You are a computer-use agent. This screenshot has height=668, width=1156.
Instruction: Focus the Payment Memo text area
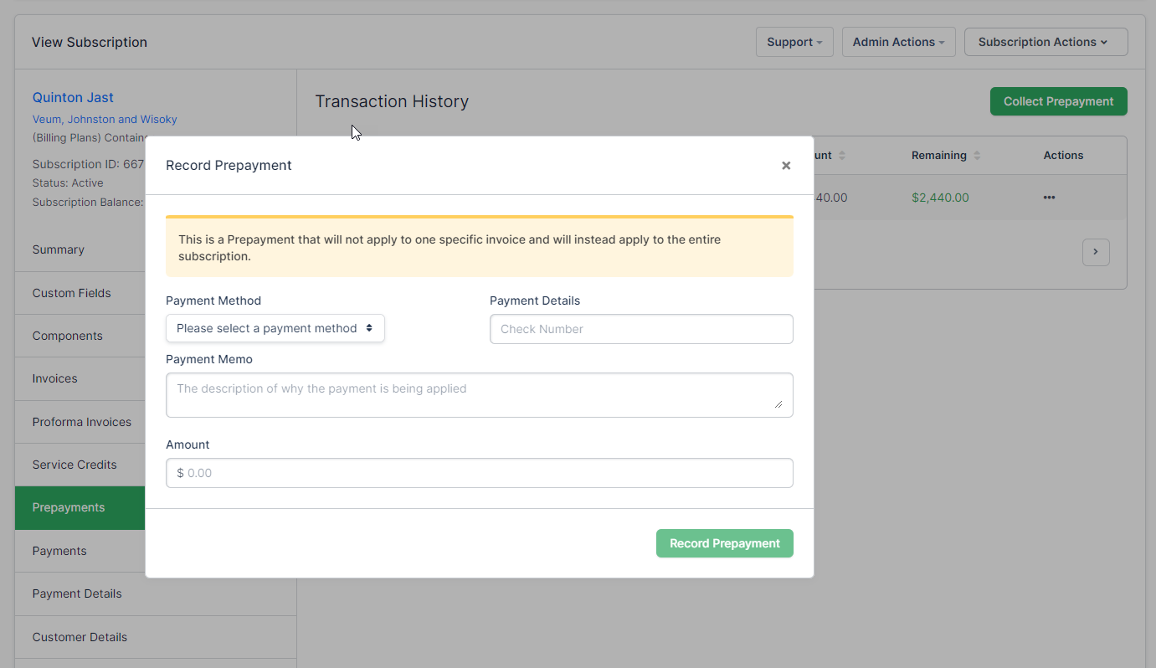coord(479,394)
